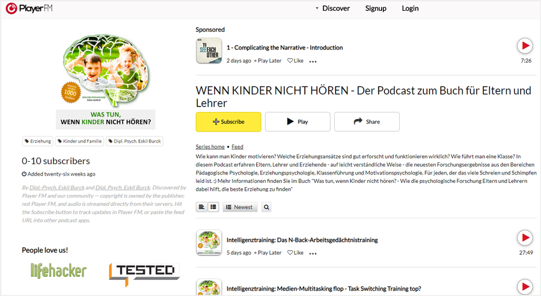Open the Share button
The height and width of the screenshot is (296, 541).
[x=367, y=122]
